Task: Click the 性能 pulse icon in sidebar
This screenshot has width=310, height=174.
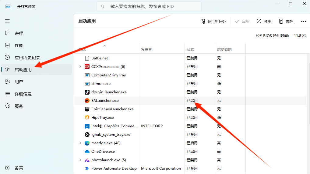Action: (x=7, y=45)
